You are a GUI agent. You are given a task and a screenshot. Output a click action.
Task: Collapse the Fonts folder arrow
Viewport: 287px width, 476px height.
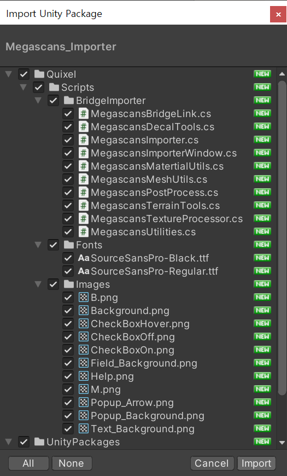pyautogui.click(x=38, y=245)
